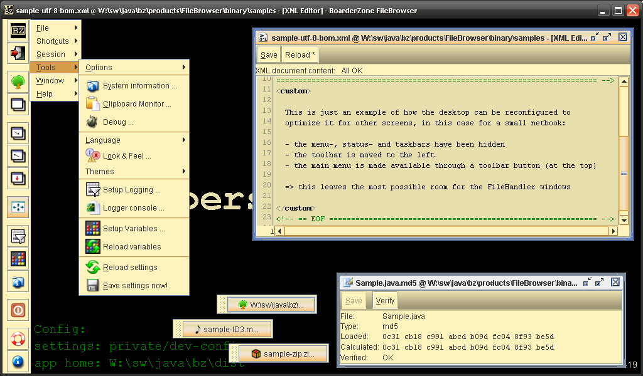Viewport: 643px width, 376px height.
Task: Click the "Sample.java" file value
Action: [404, 316]
